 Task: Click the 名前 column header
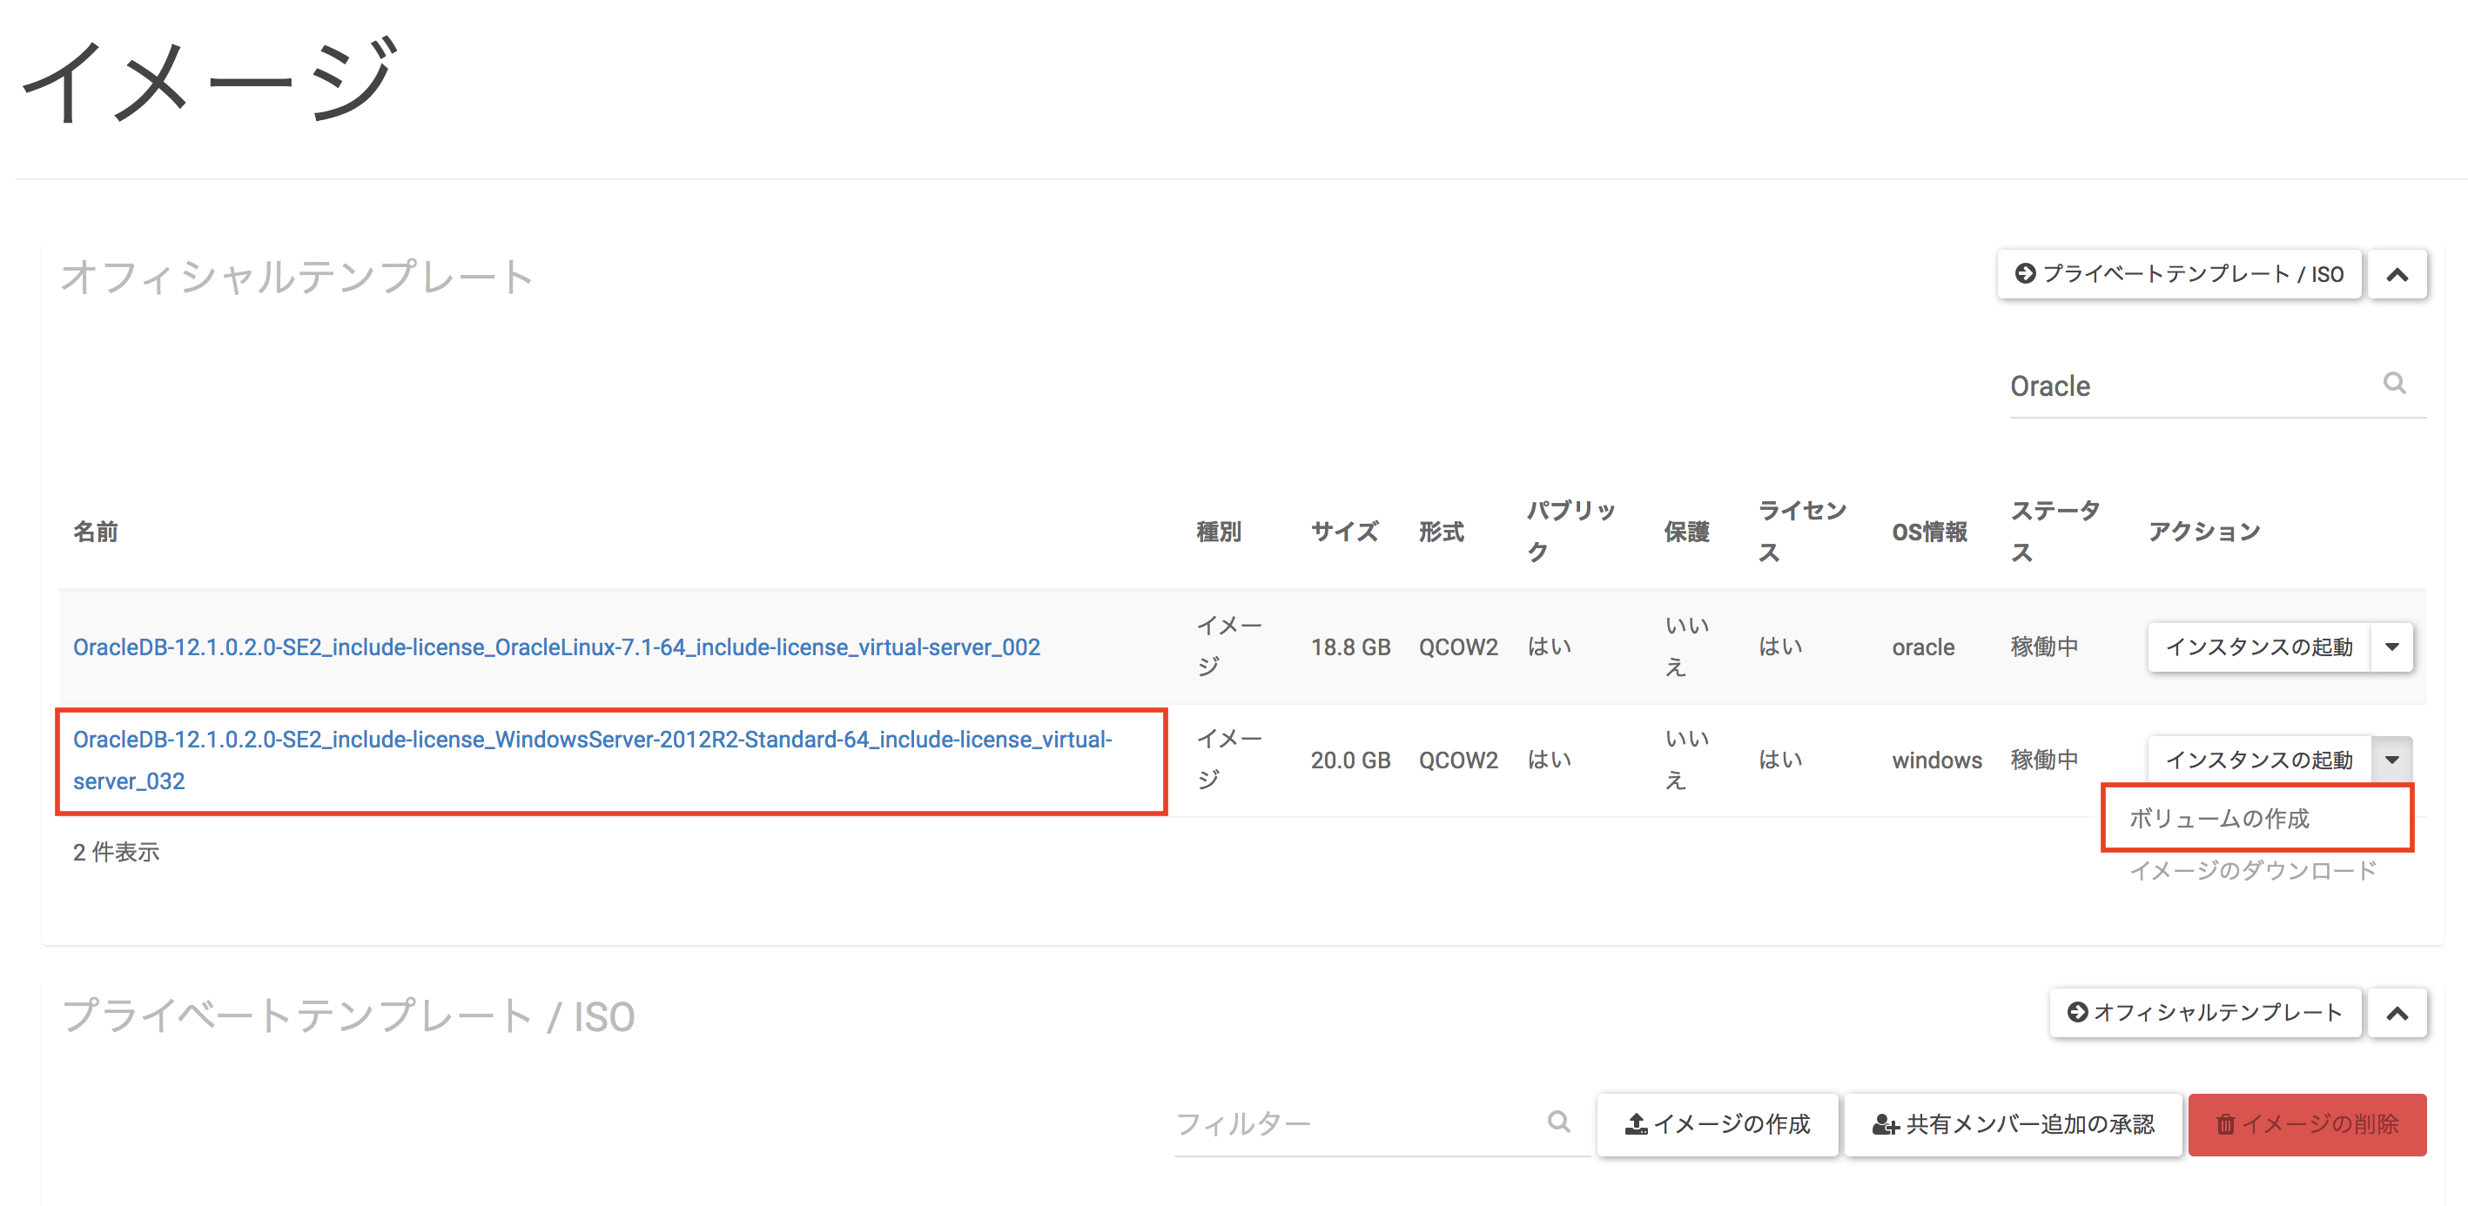point(95,532)
